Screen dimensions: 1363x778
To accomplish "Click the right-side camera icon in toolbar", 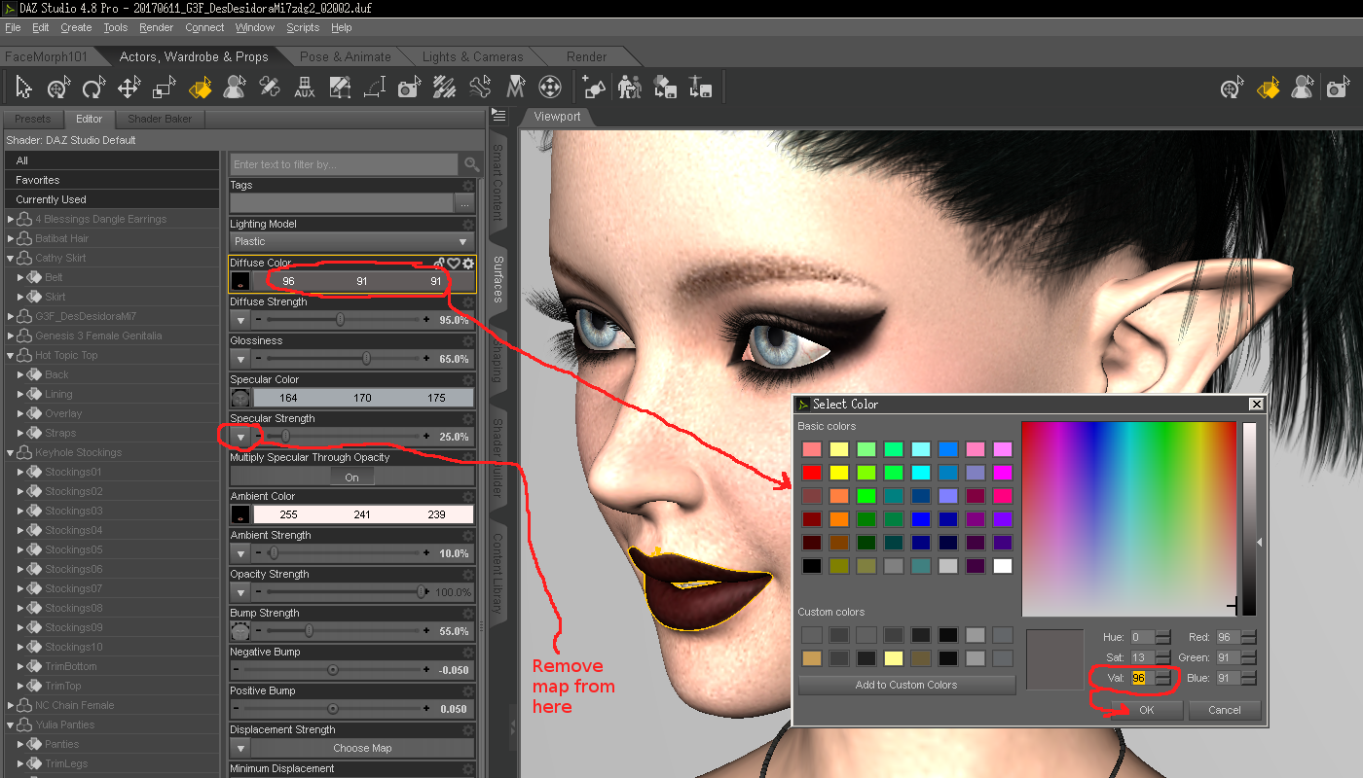I will (x=1337, y=89).
